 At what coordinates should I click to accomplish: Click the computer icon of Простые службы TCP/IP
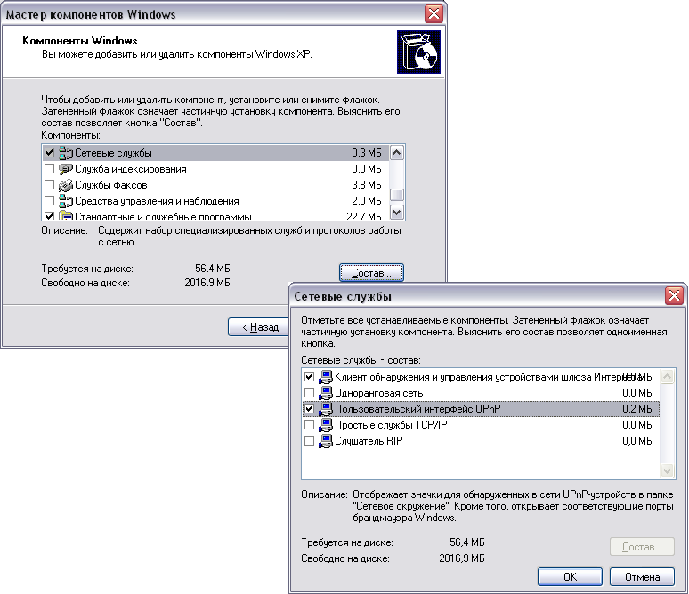(326, 425)
